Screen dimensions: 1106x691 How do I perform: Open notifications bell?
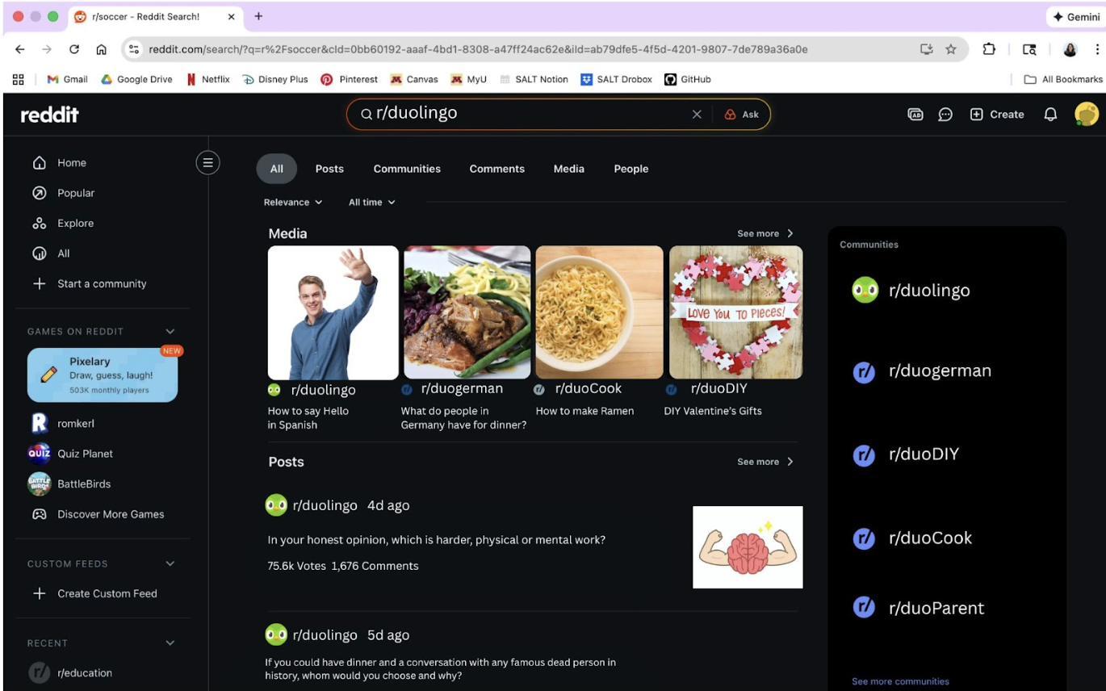click(x=1050, y=115)
